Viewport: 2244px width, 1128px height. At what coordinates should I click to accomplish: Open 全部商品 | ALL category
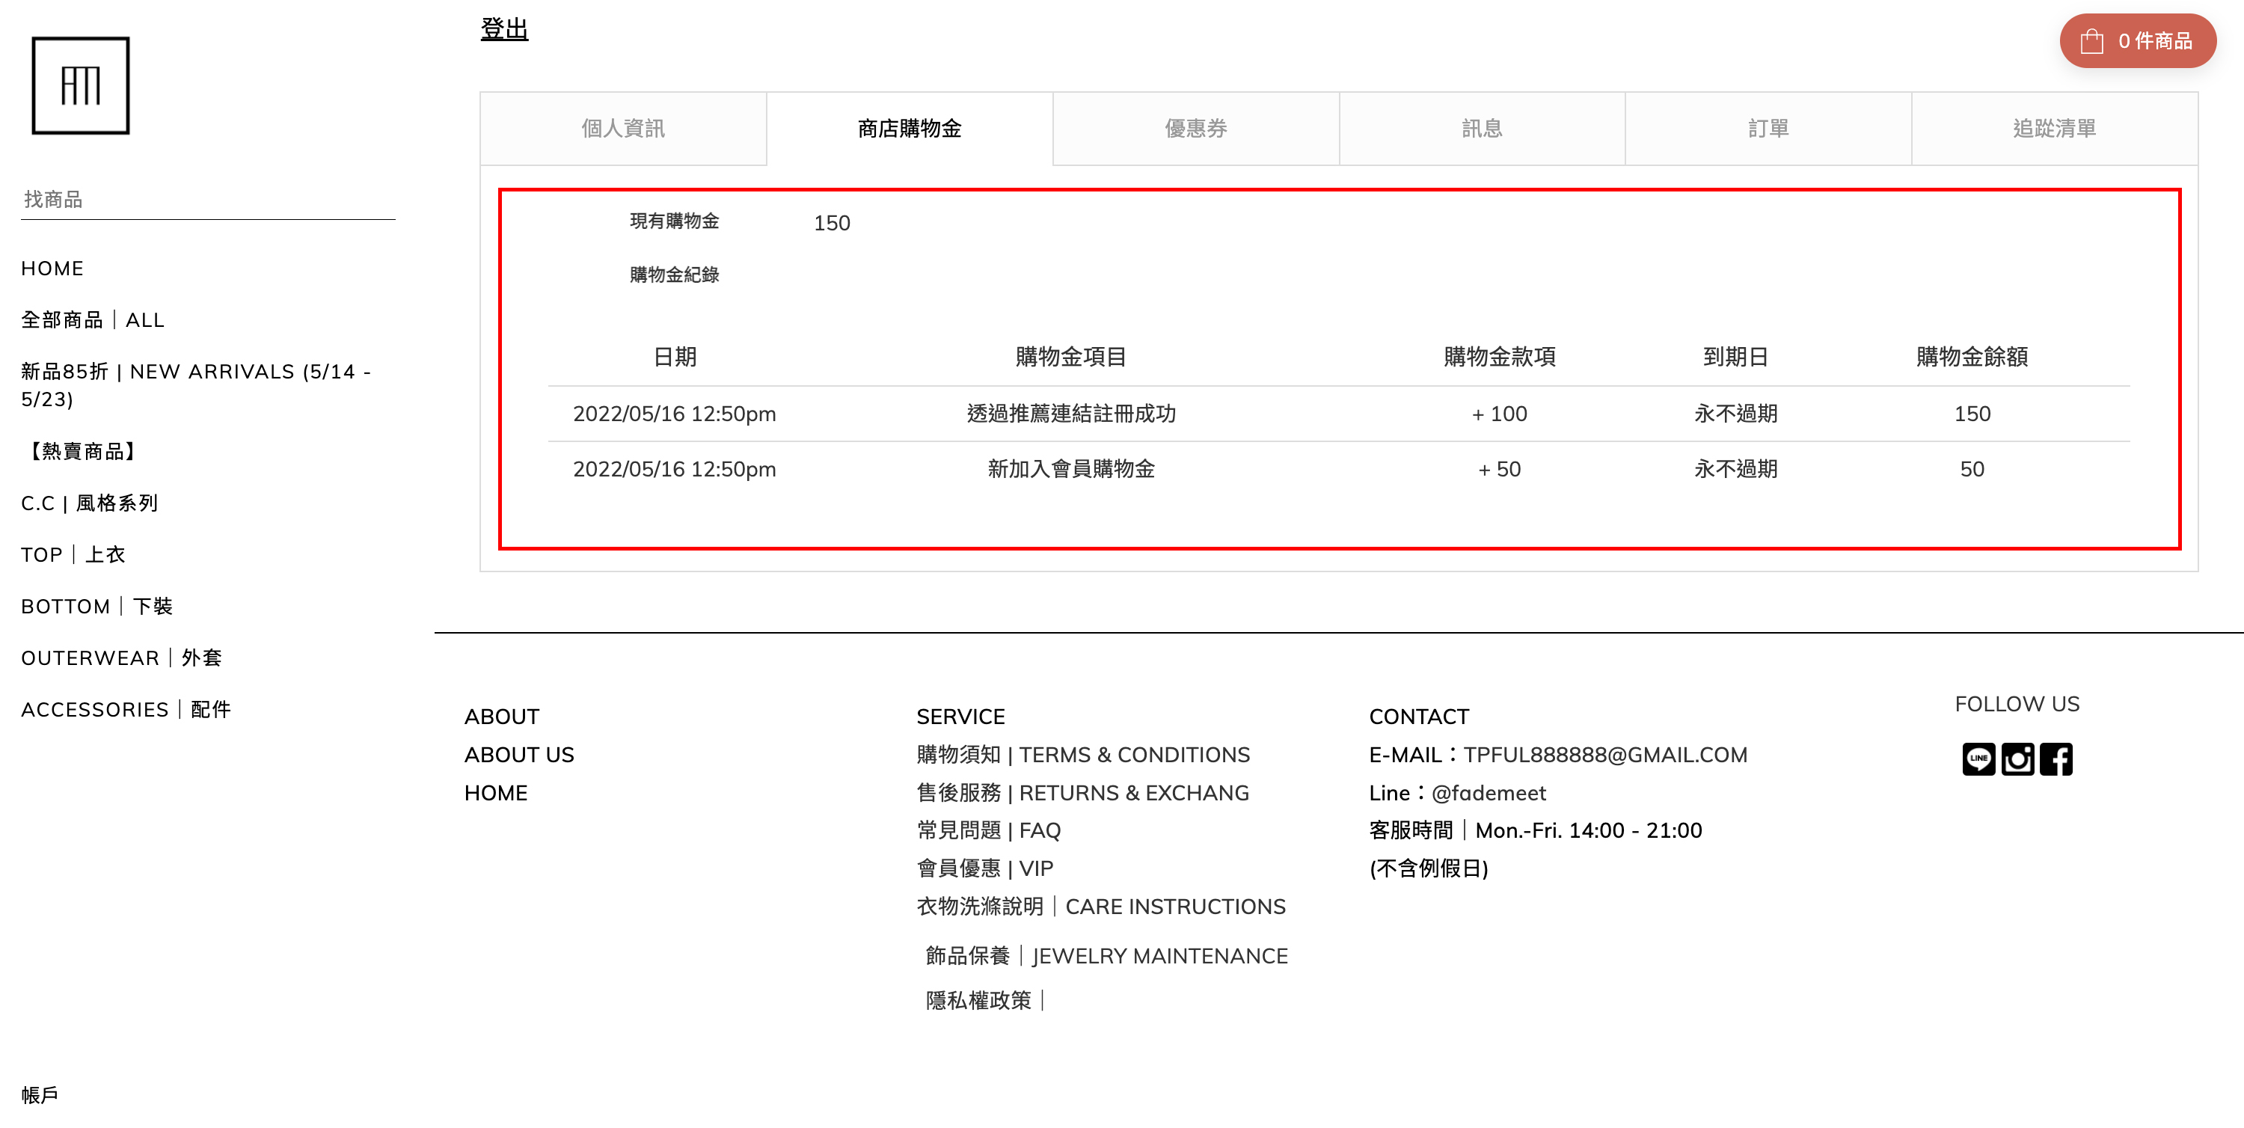(x=92, y=319)
